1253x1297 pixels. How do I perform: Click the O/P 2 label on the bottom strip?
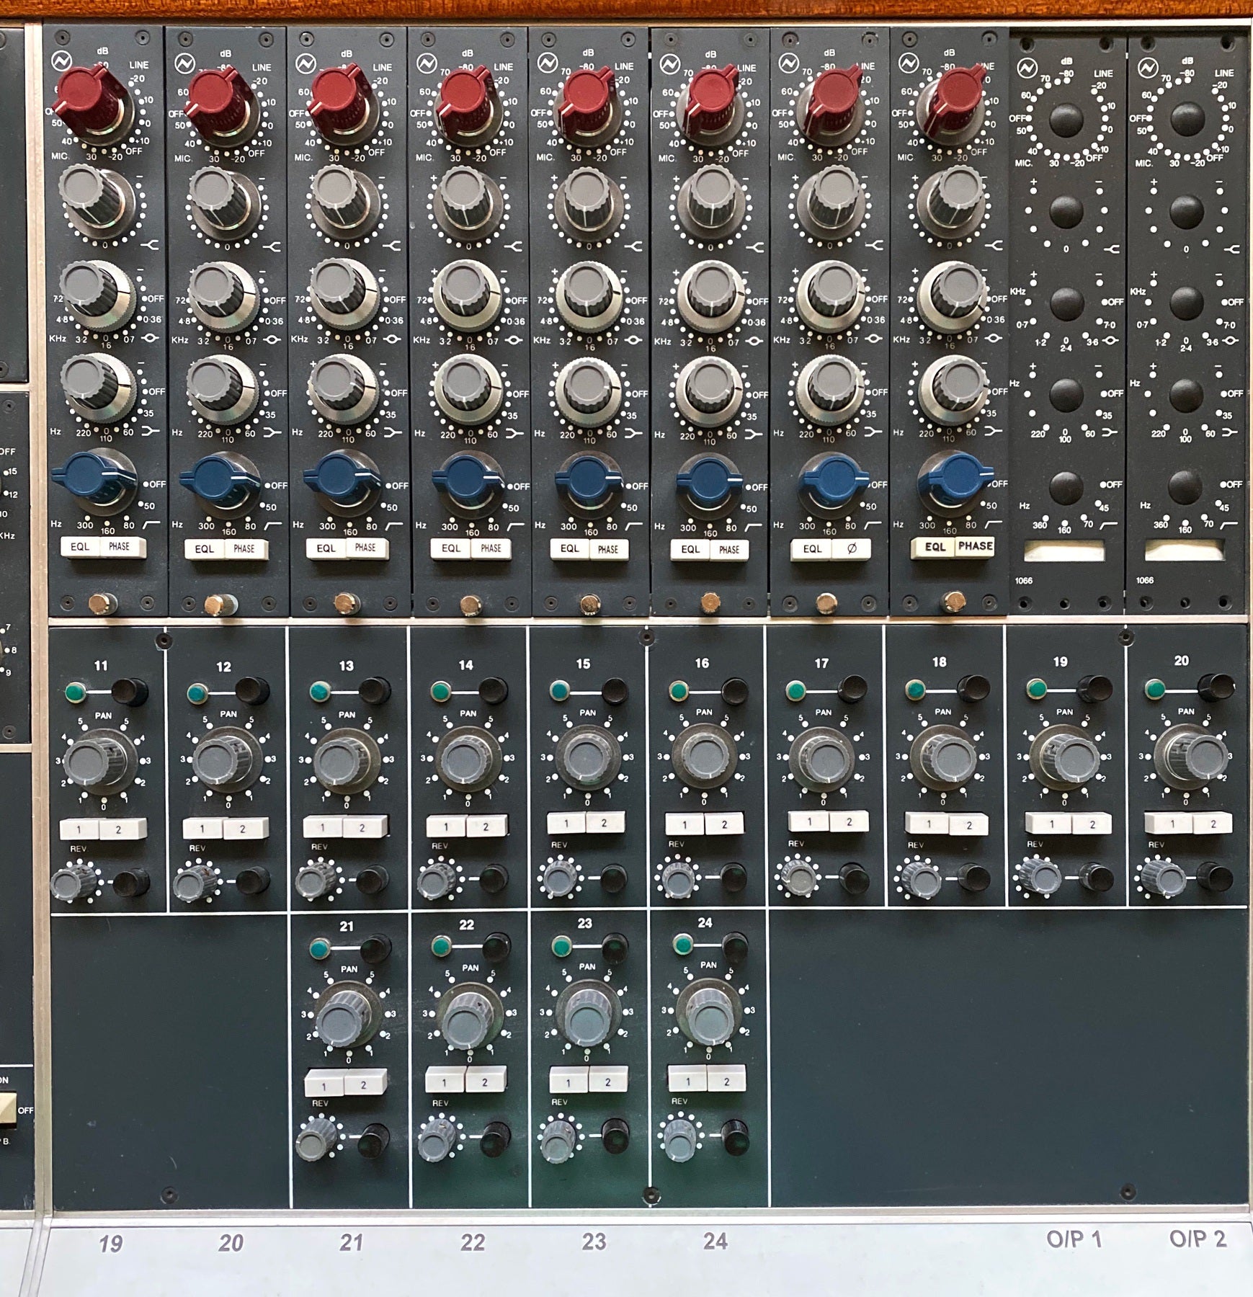[1198, 1239]
